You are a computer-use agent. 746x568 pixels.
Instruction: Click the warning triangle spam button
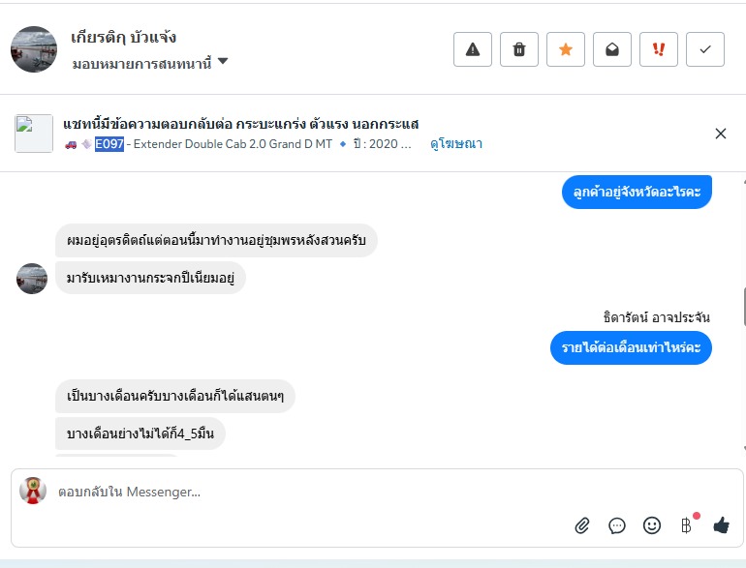473,49
